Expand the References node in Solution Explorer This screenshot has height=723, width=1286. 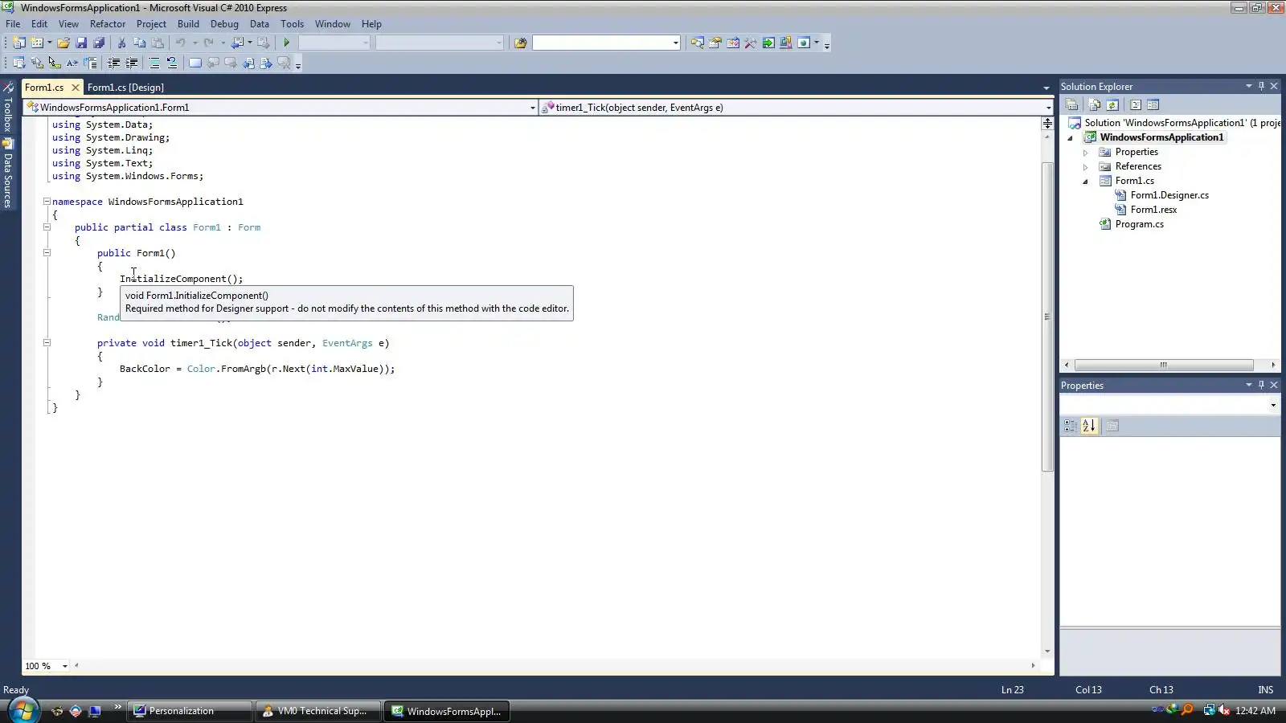point(1085,166)
